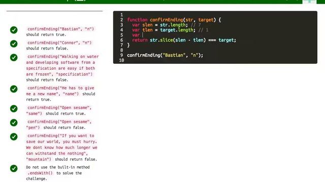Place cursor on the function confirmEnding declaration line

click(x=174, y=20)
